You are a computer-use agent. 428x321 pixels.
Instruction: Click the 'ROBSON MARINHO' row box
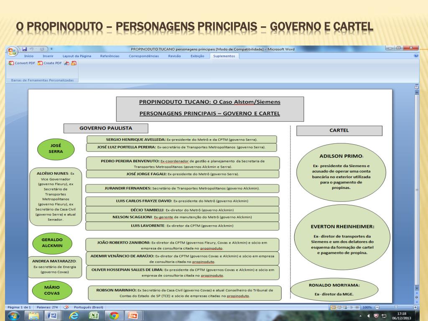[x=184, y=293]
